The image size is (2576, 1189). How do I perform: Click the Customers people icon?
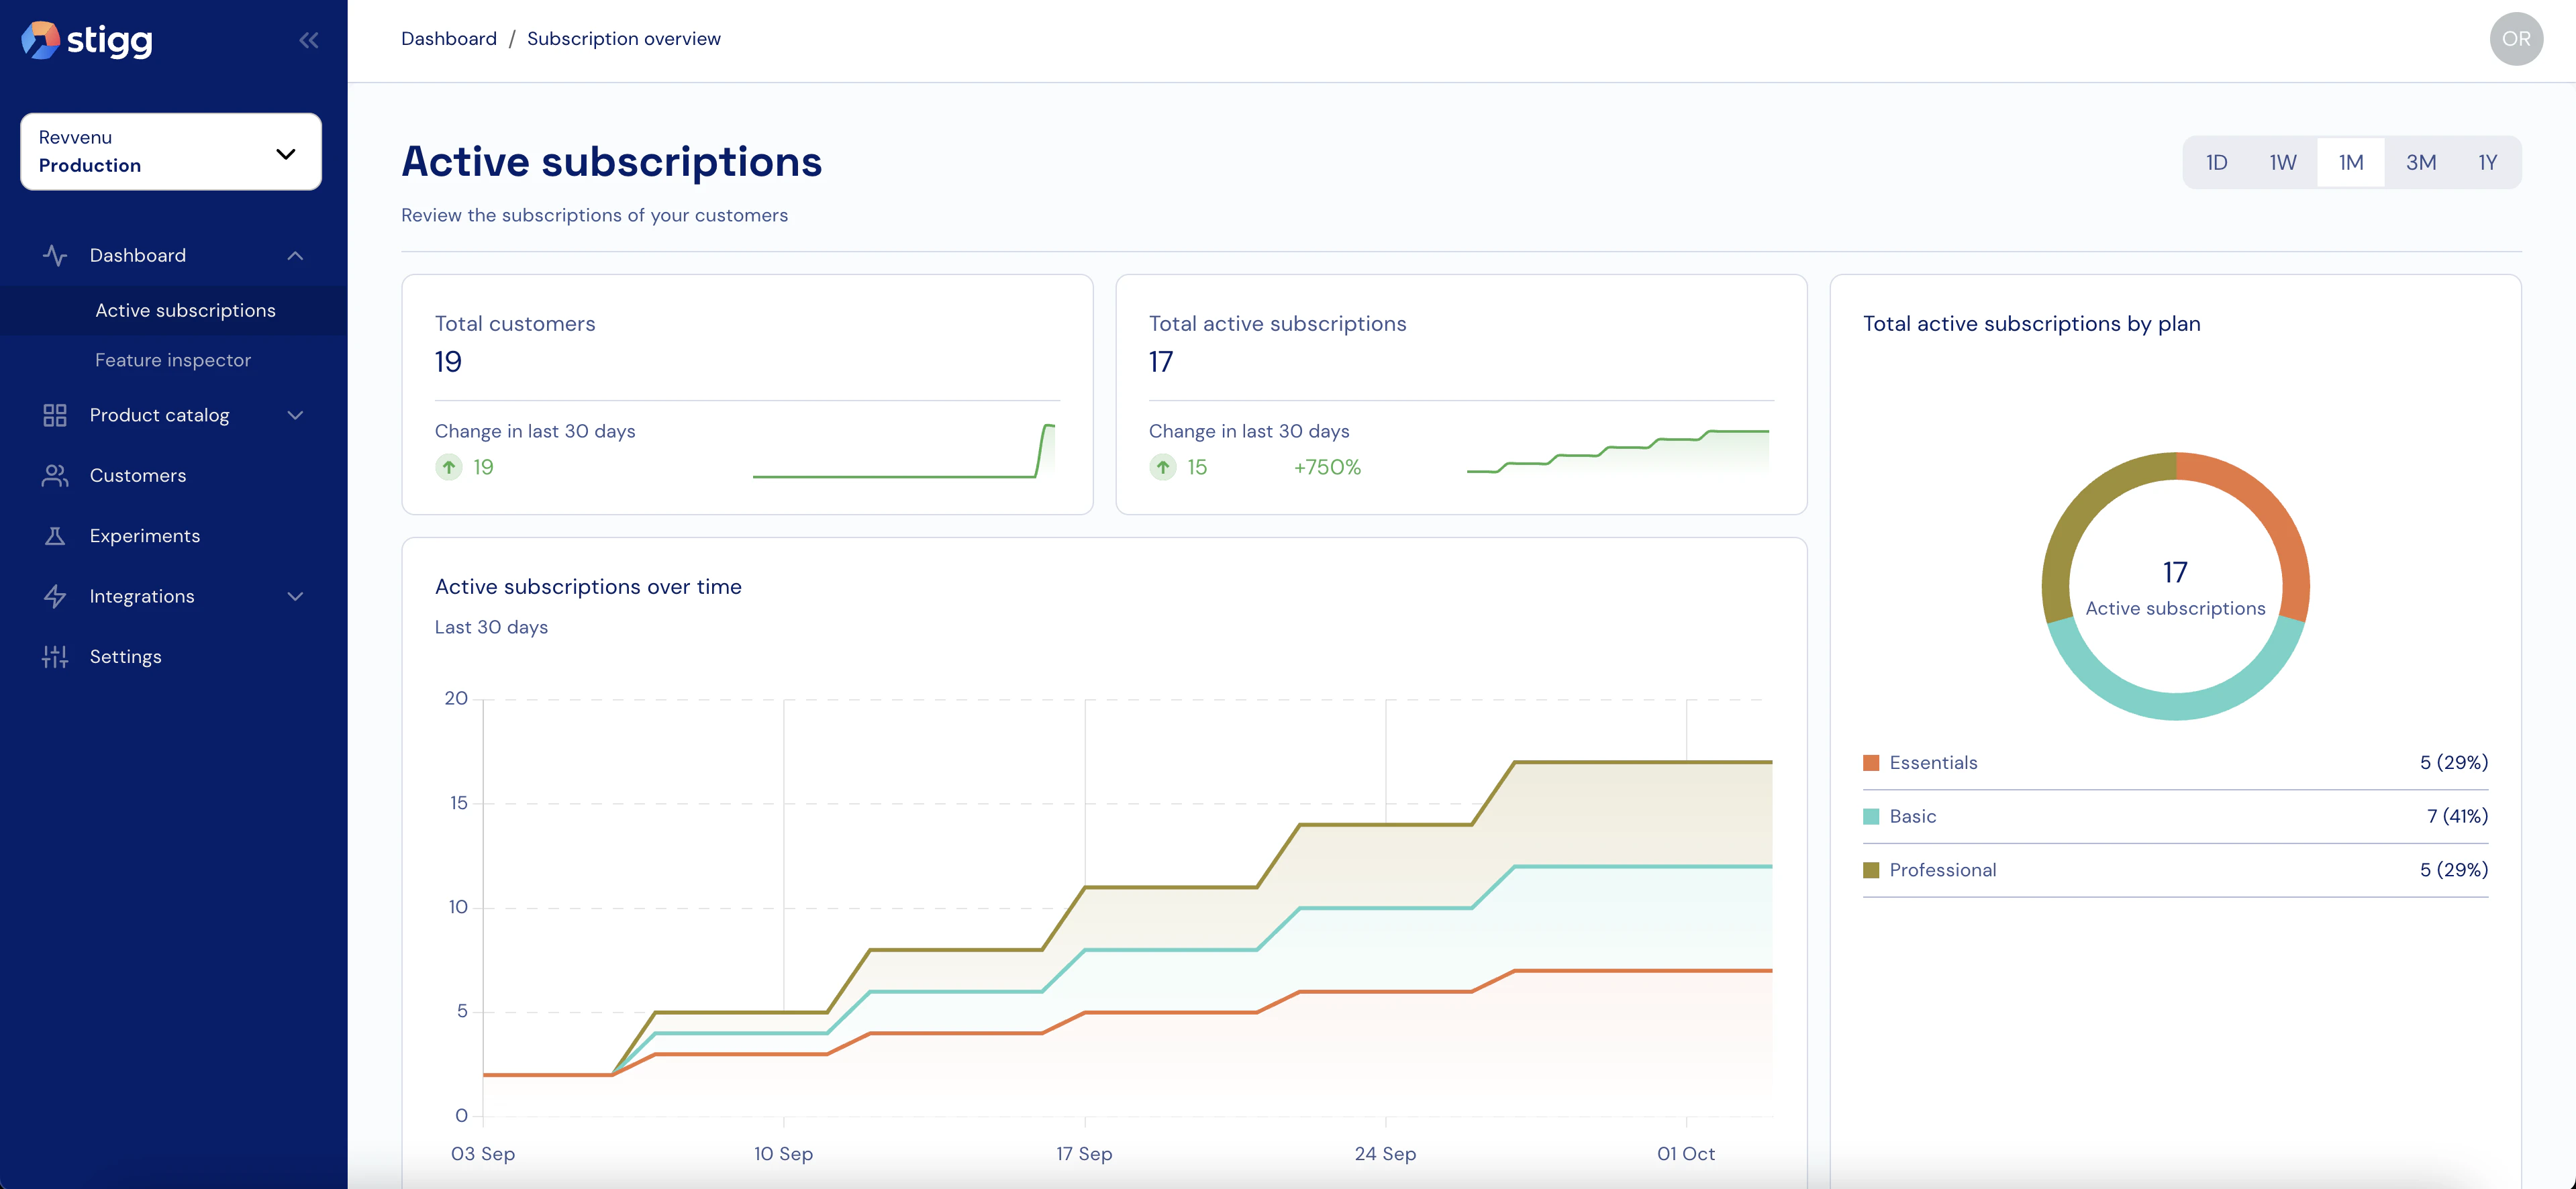click(55, 476)
